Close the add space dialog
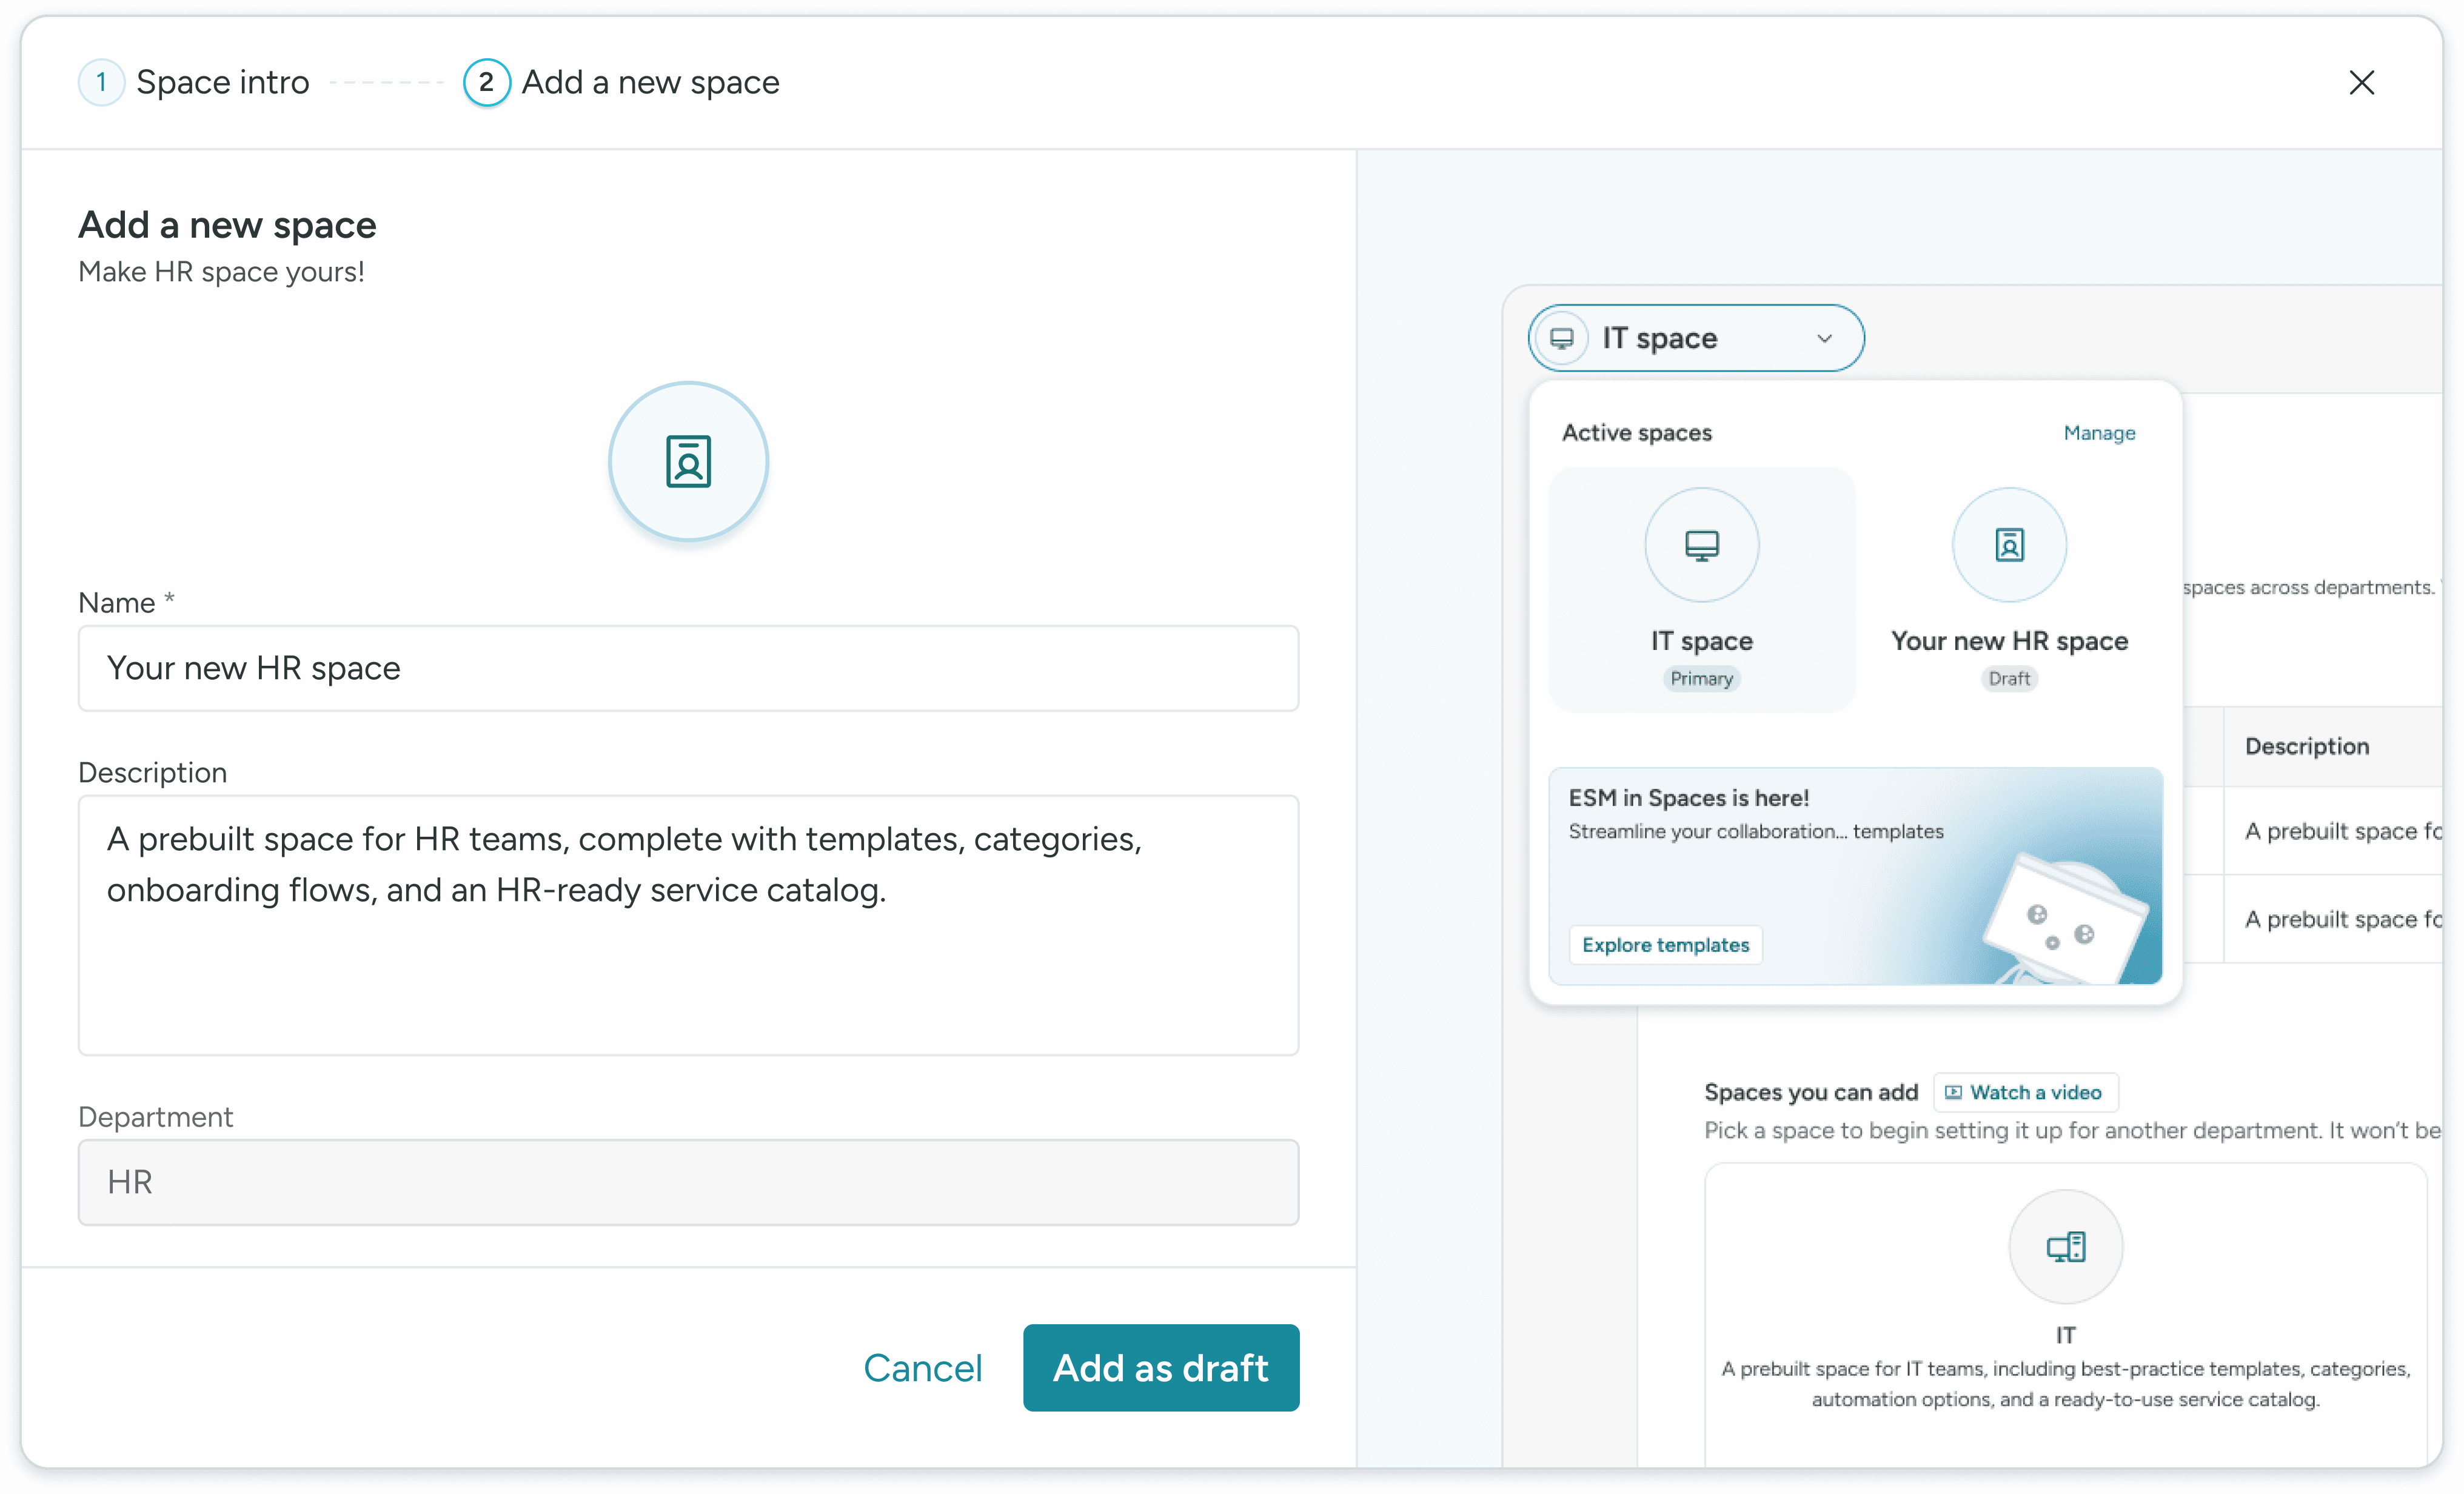The width and height of the screenshot is (2464, 1494). (2361, 82)
